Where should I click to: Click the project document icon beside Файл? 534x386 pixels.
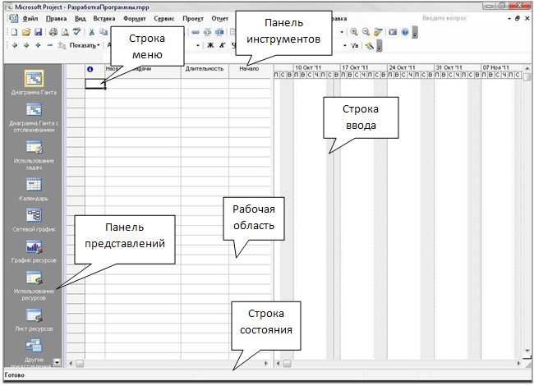[x=14, y=18]
